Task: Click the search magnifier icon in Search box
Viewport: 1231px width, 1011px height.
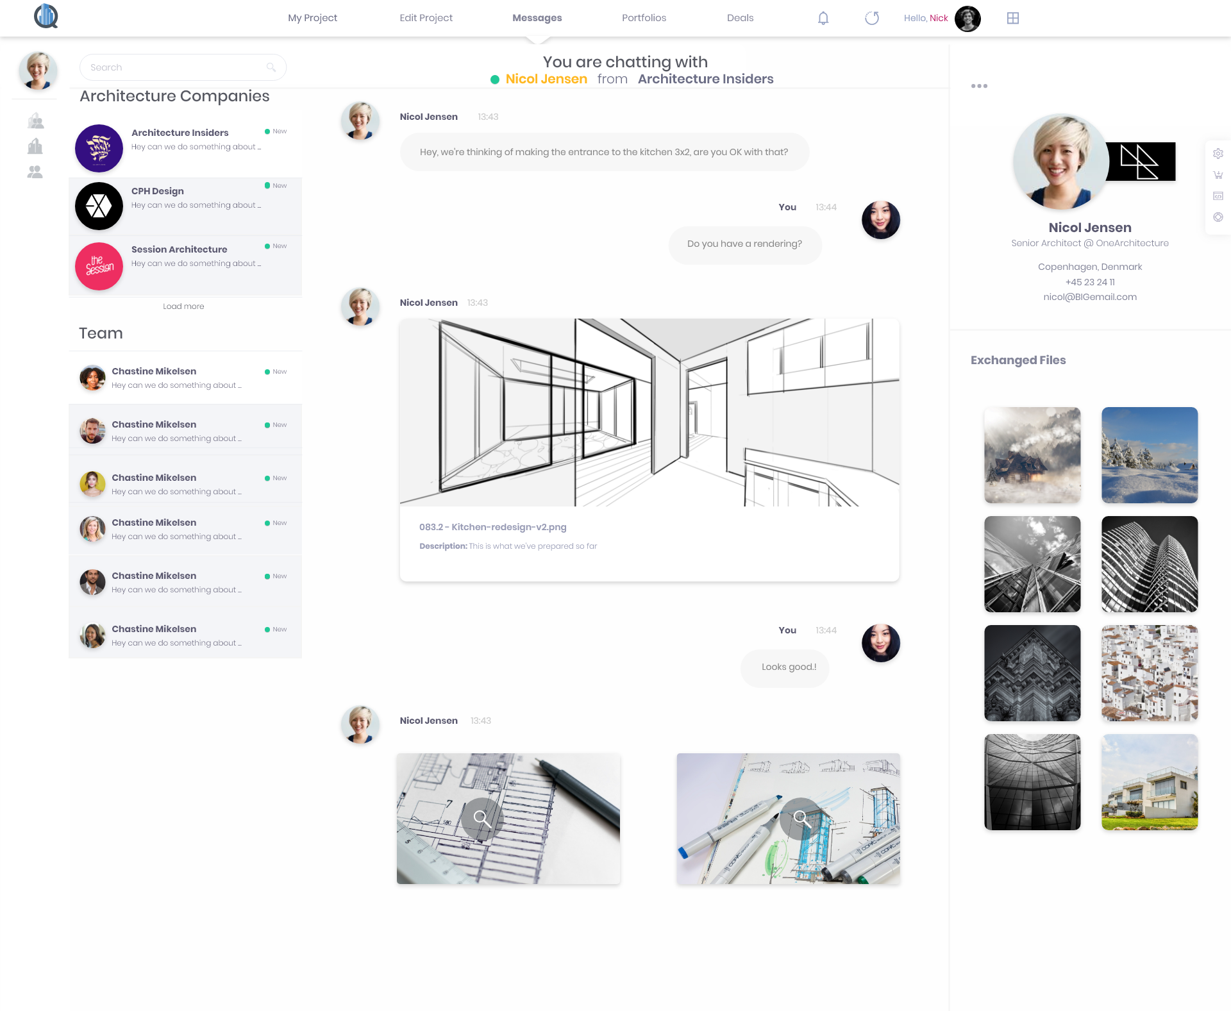Action: pyautogui.click(x=271, y=67)
